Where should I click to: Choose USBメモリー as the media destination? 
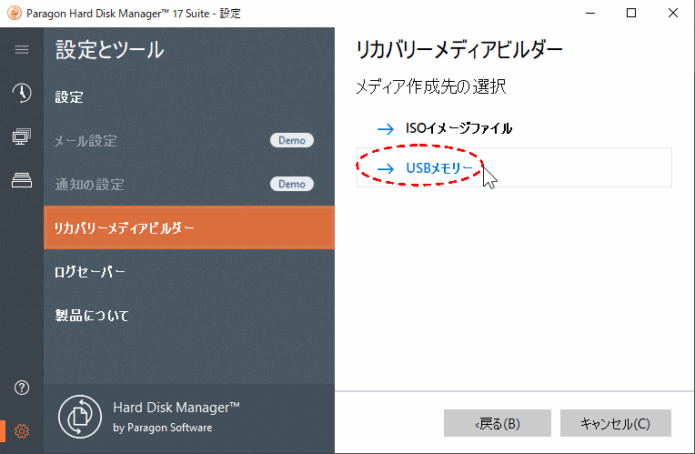[x=438, y=168]
